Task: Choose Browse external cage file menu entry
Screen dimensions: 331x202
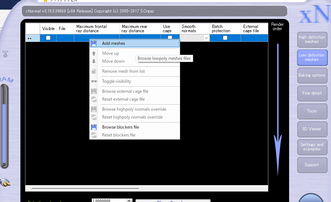Action: 125,91
